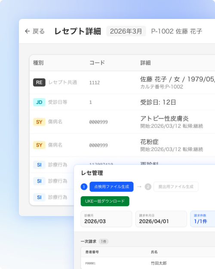Click the 種別 column header

[x=38, y=63]
